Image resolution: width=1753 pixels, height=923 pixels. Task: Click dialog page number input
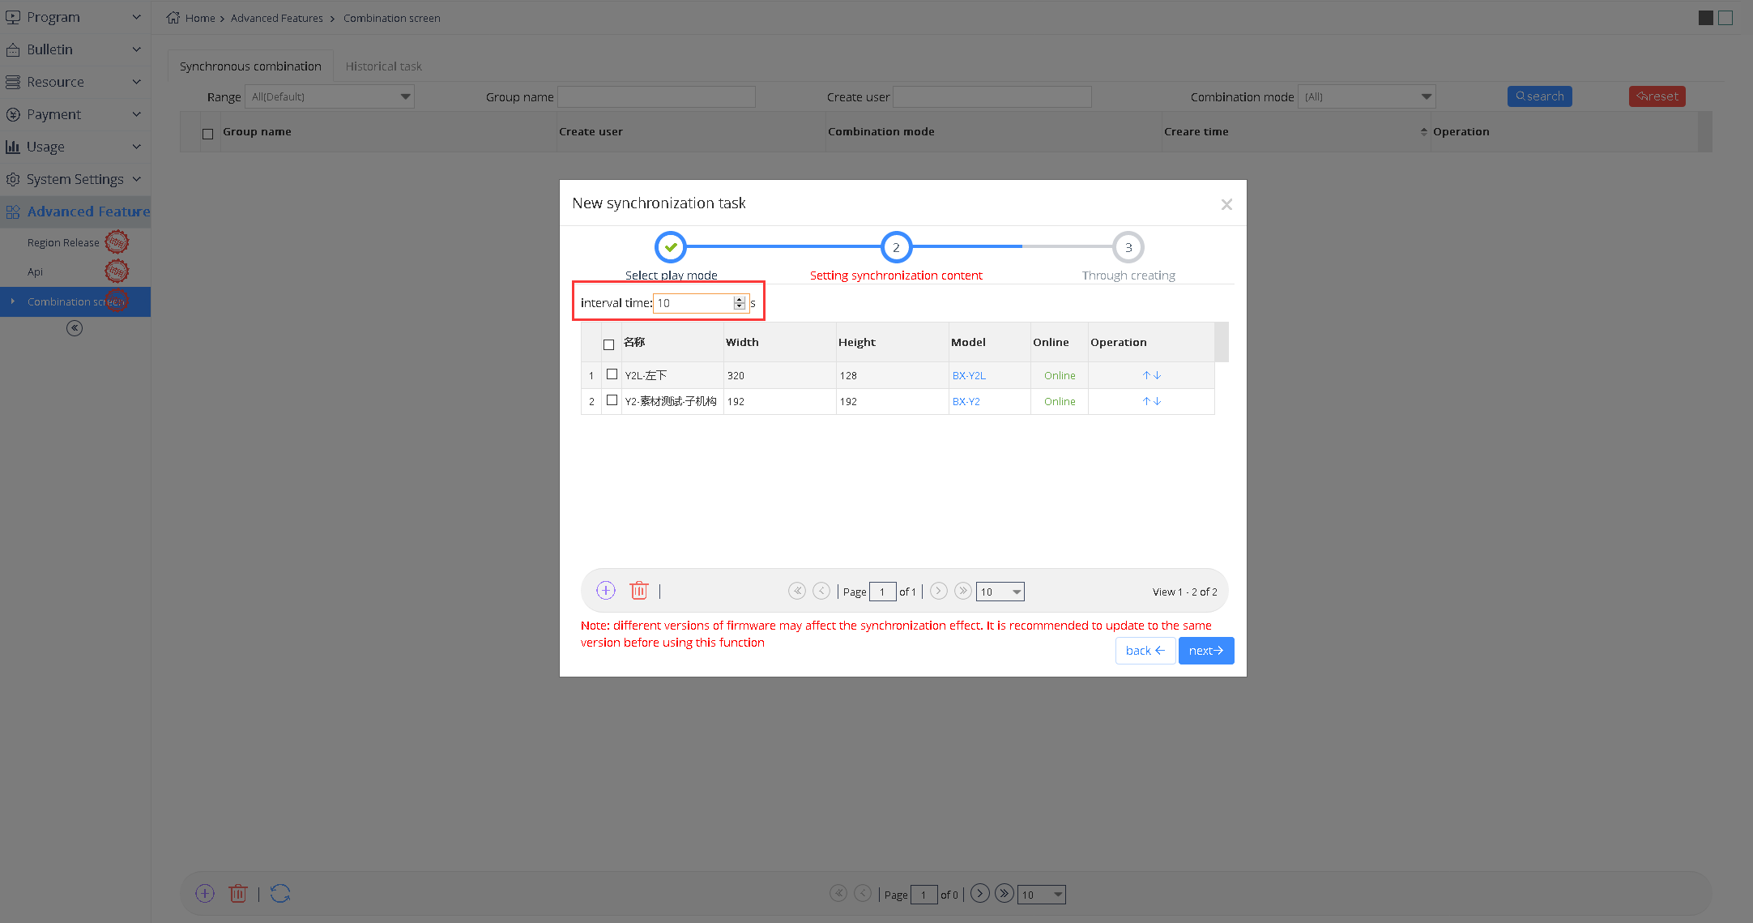[x=883, y=592]
